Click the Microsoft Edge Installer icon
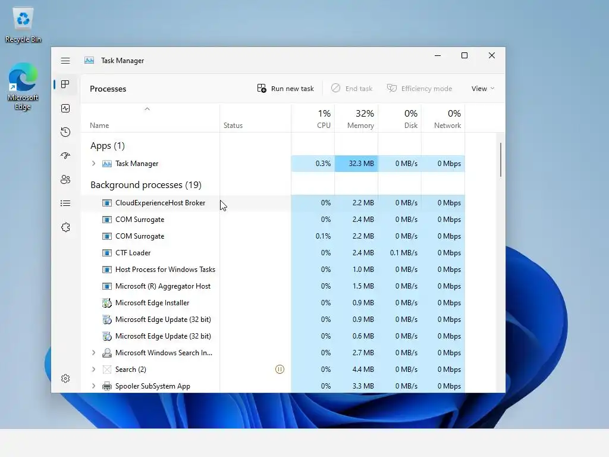The height and width of the screenshot is (457, 609). point(107,303)
